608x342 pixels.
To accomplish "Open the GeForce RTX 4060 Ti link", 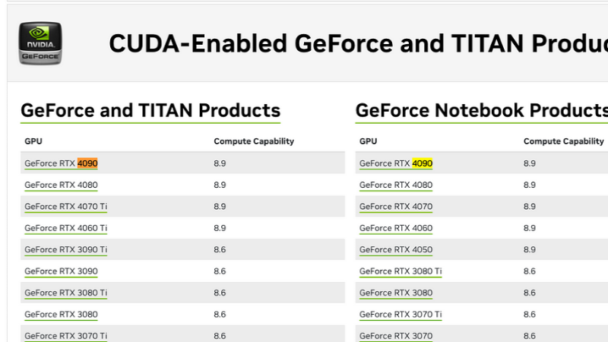I will click(x=65, y=228).
